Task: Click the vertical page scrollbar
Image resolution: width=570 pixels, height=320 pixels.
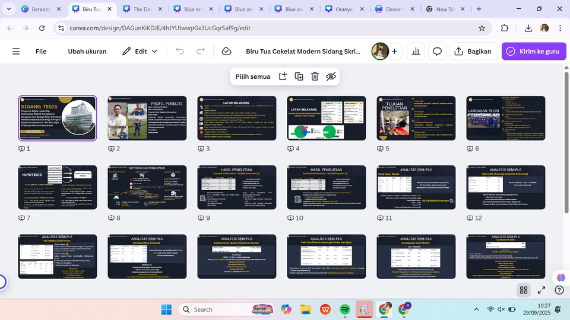Action: [566, 142]
